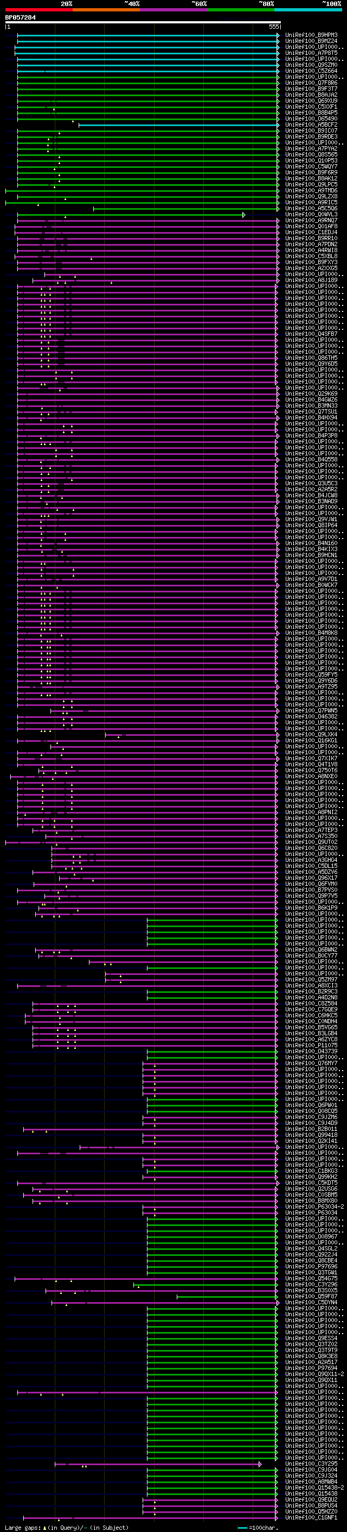Click the green arrowhead ending the Q0WVL3 alignment

(x=244, y=215)
